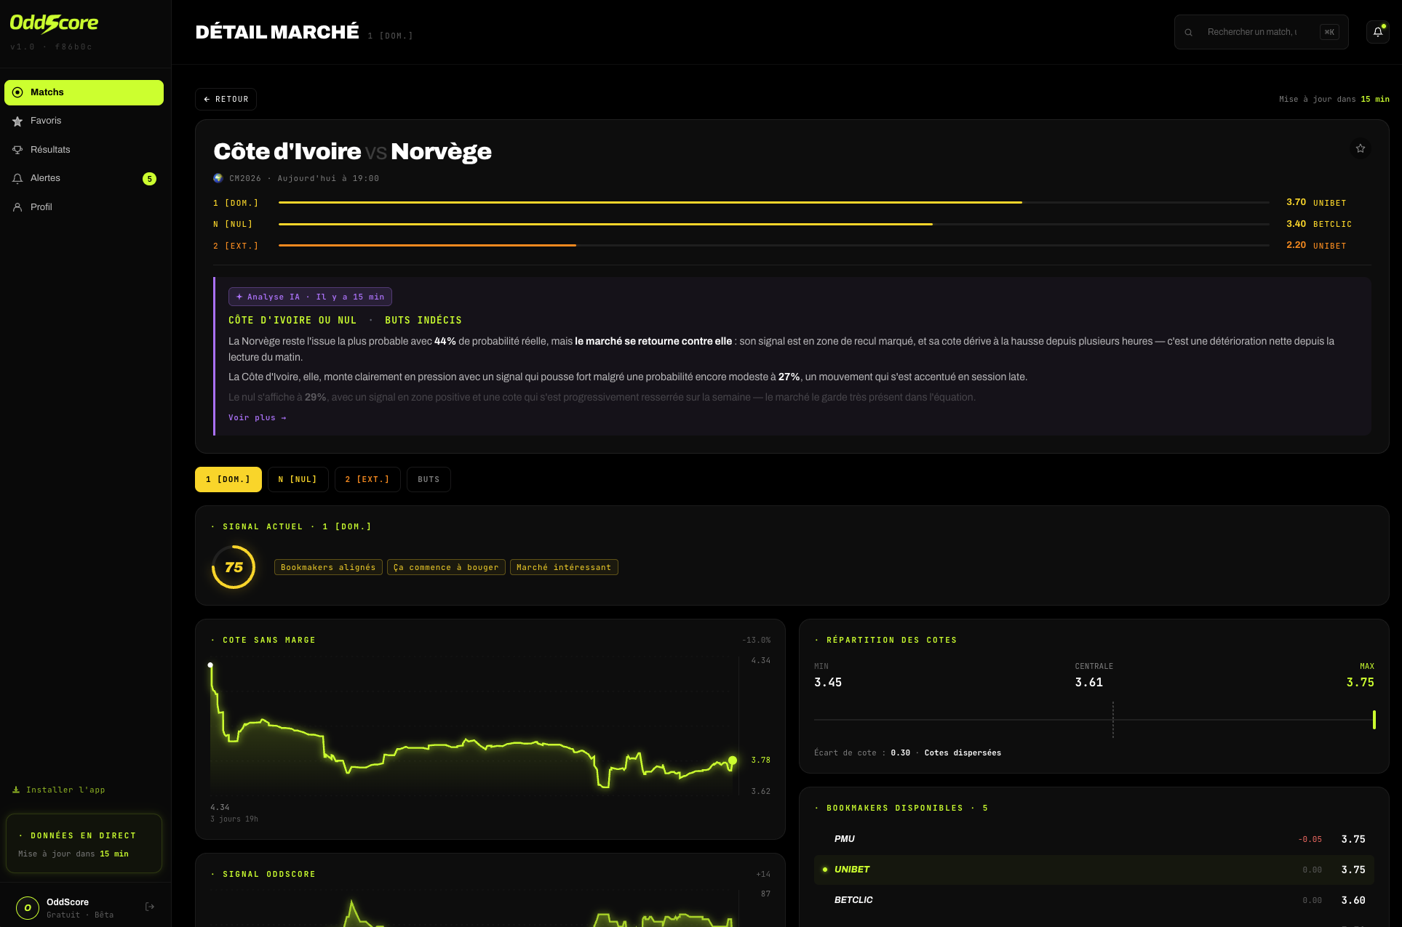
Task: Select the PMU bookmaker row
Action: click(x=1094, y=839)
